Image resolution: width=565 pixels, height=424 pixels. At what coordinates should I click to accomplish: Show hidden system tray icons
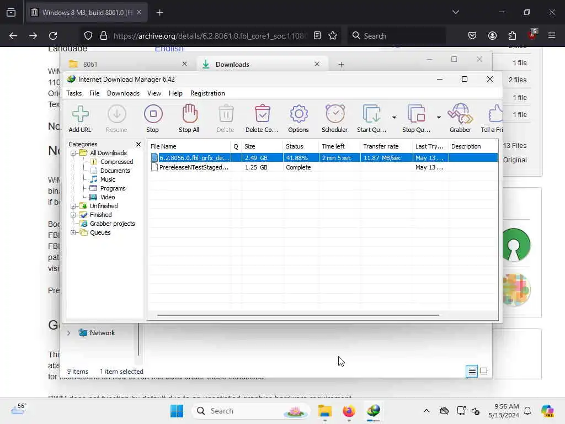click(x=427, y=411)
